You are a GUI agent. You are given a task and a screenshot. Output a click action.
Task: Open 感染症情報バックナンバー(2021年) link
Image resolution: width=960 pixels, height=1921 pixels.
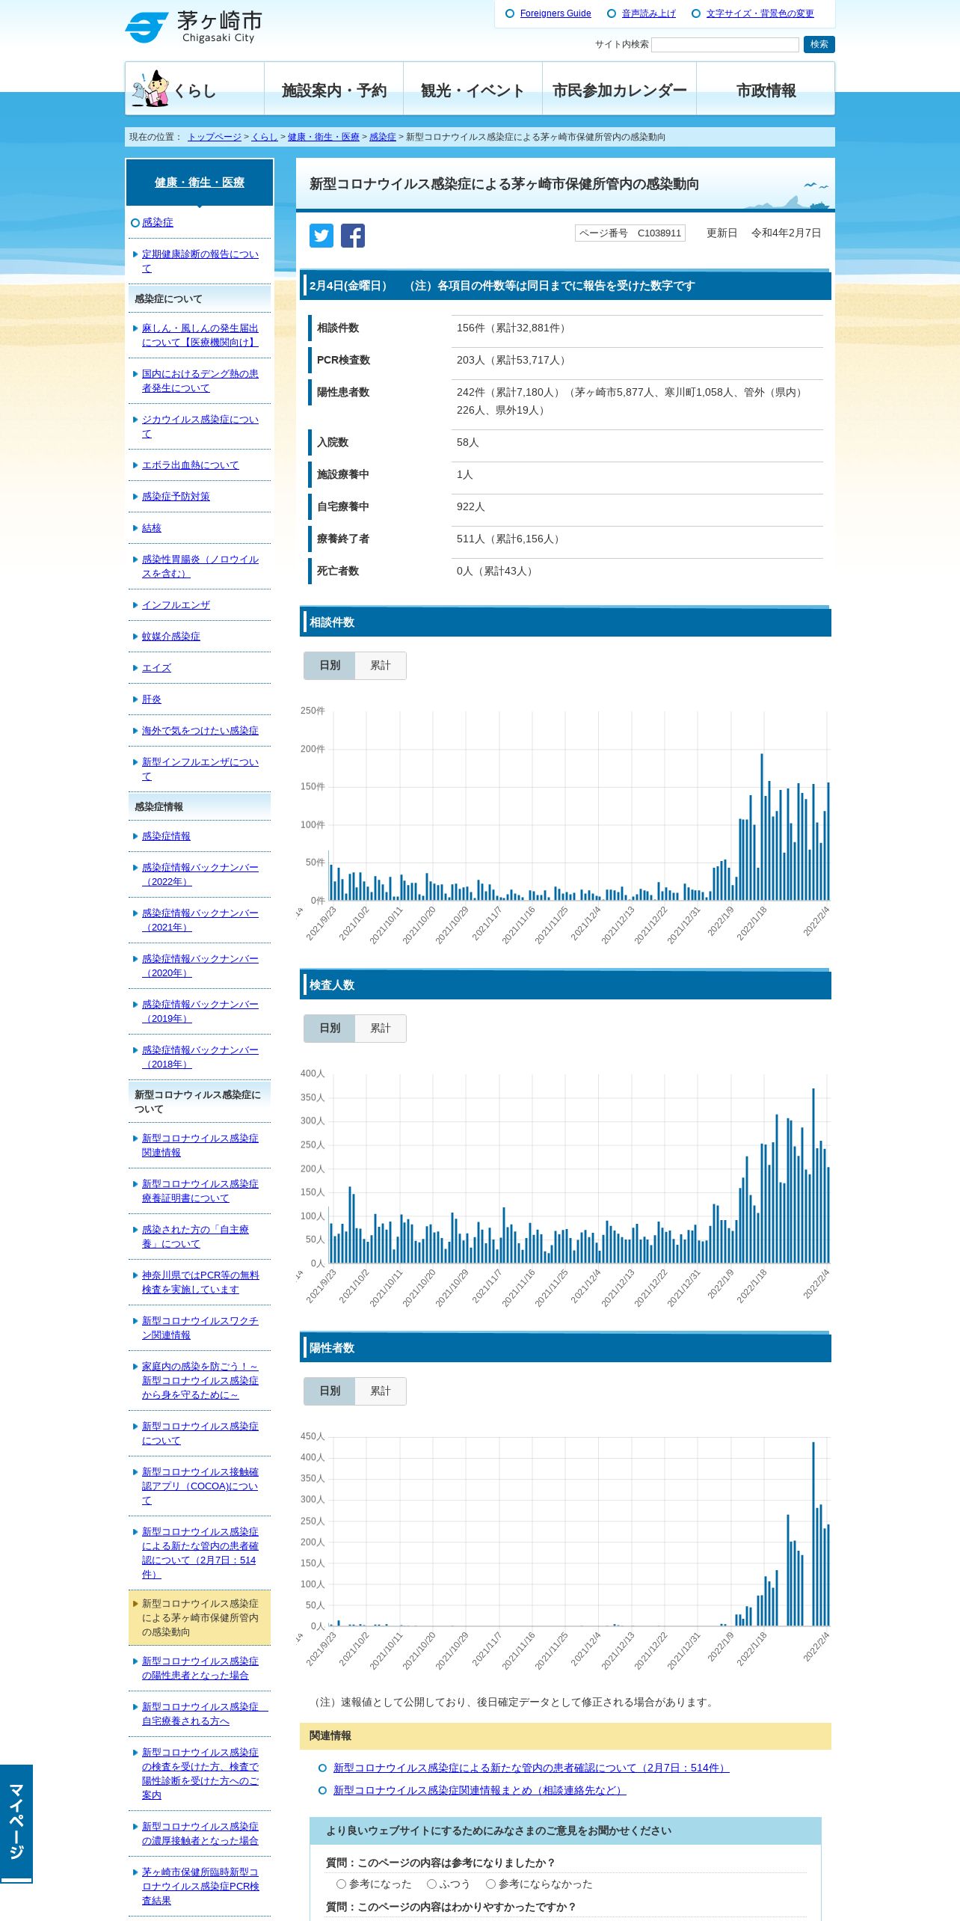[200, 920]
